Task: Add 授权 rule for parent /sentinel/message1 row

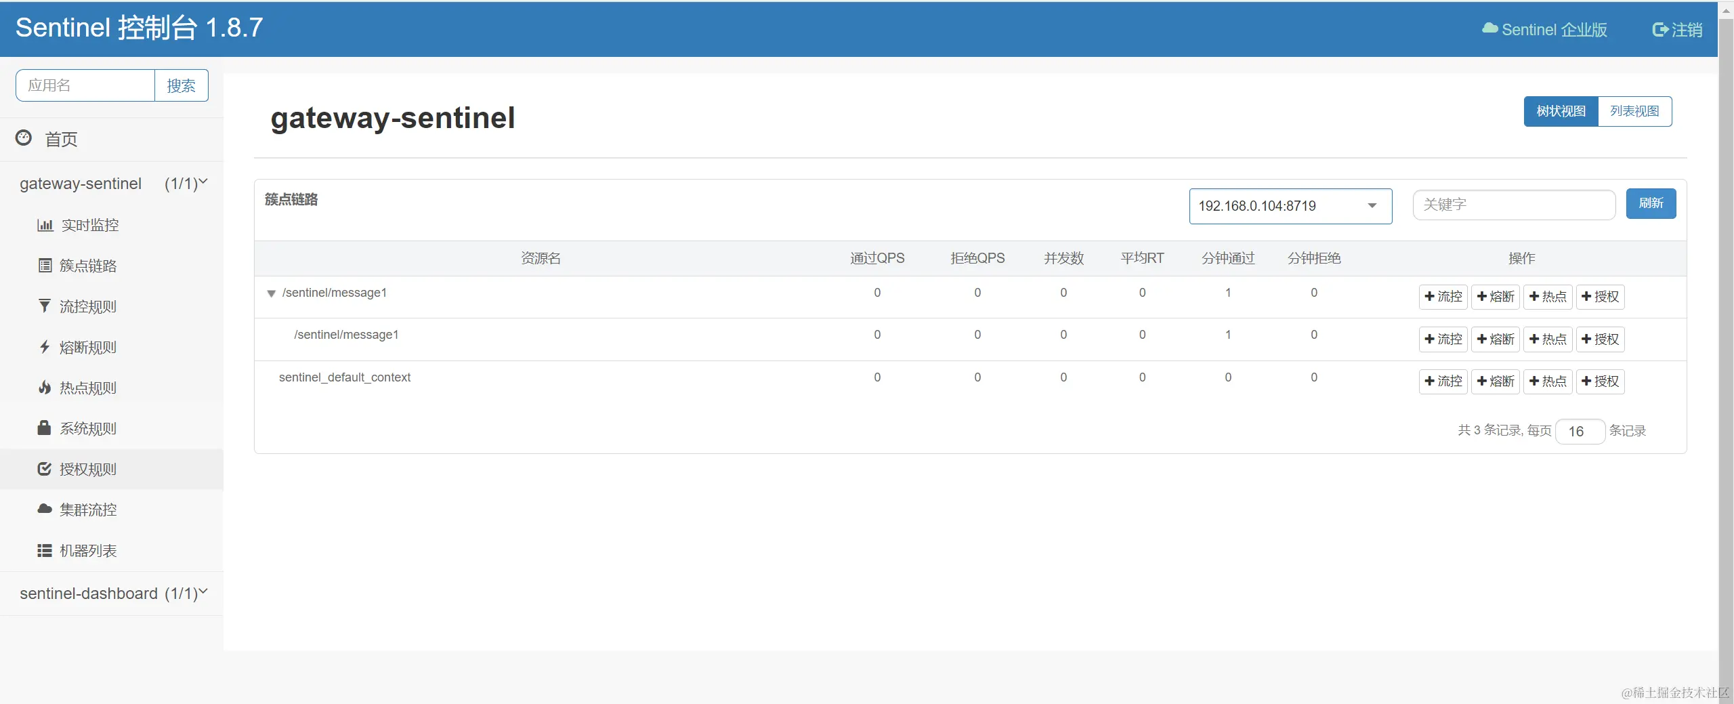Action: [1600, 297]
